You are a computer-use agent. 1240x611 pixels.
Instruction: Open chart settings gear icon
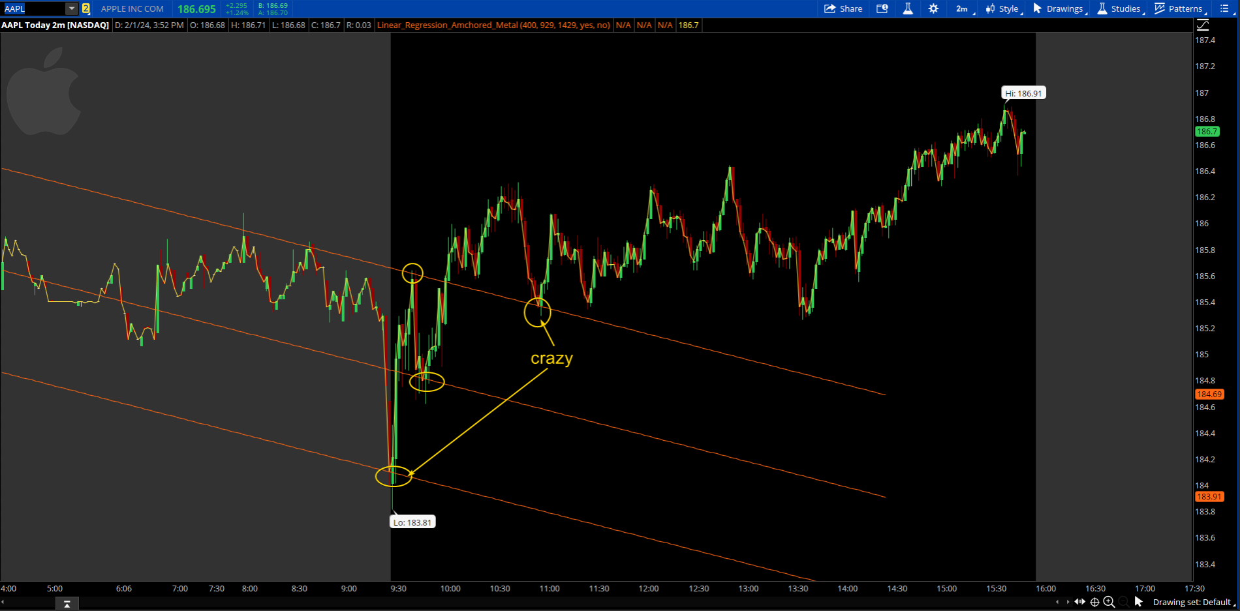coord(933,8)
